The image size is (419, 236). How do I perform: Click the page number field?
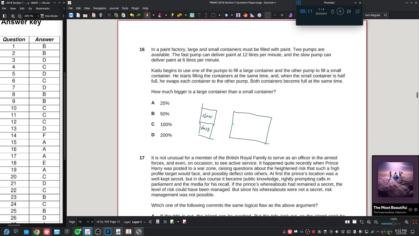[82, 222]
